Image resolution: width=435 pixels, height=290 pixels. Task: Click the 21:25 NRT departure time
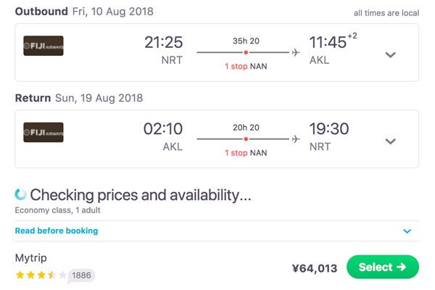coord(163,50)
